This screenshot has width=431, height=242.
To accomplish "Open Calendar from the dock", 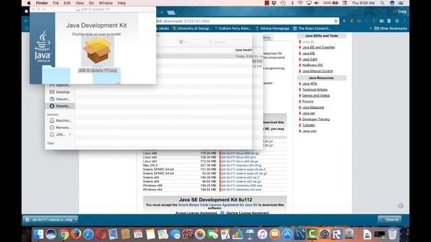I will tap(138, 235).
